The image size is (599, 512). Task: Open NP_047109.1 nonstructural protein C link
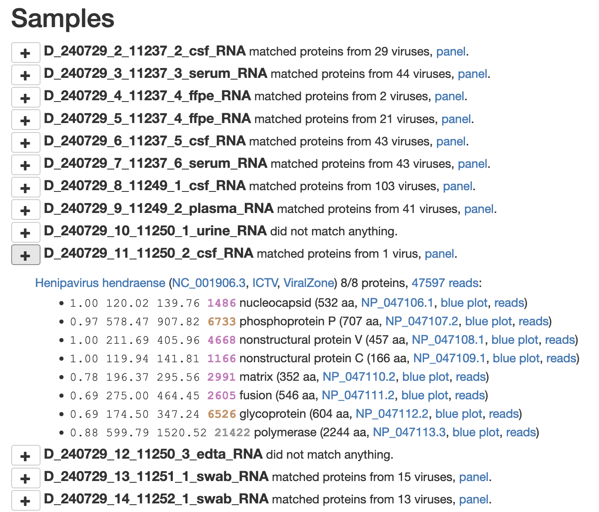point(449,358)
